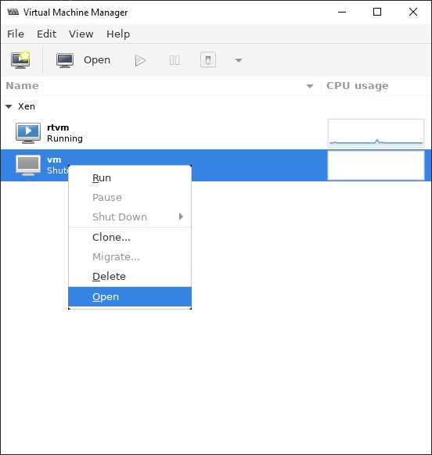Image resolution: width=432 pixels, height=455 pixels.
Task: Choose Open from the context menu
Action: pos(130,296)
